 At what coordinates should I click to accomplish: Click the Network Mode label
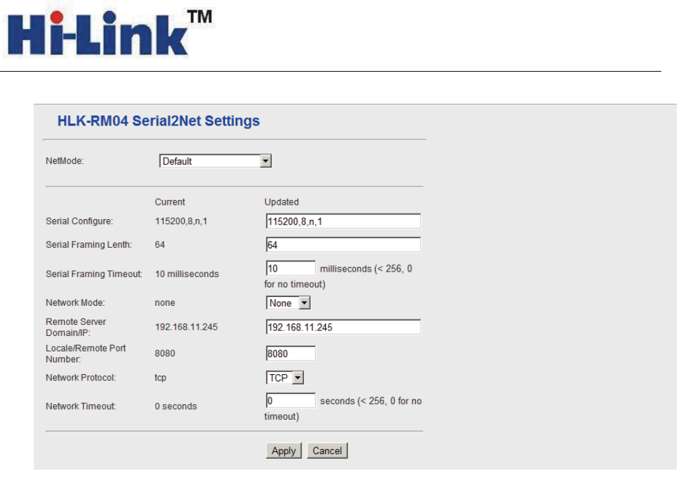[76, 303]
